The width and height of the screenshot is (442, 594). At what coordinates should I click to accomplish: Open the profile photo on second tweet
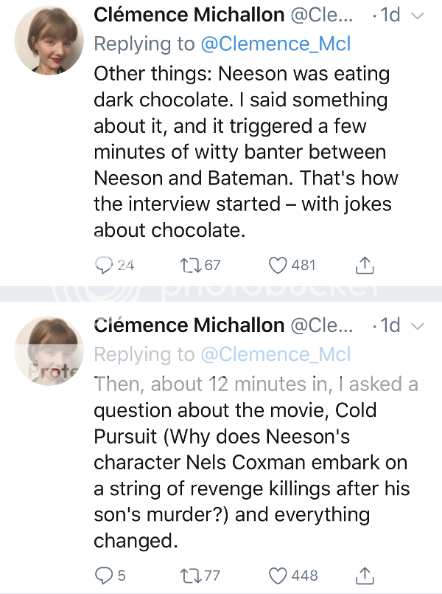tap(49, 351)
